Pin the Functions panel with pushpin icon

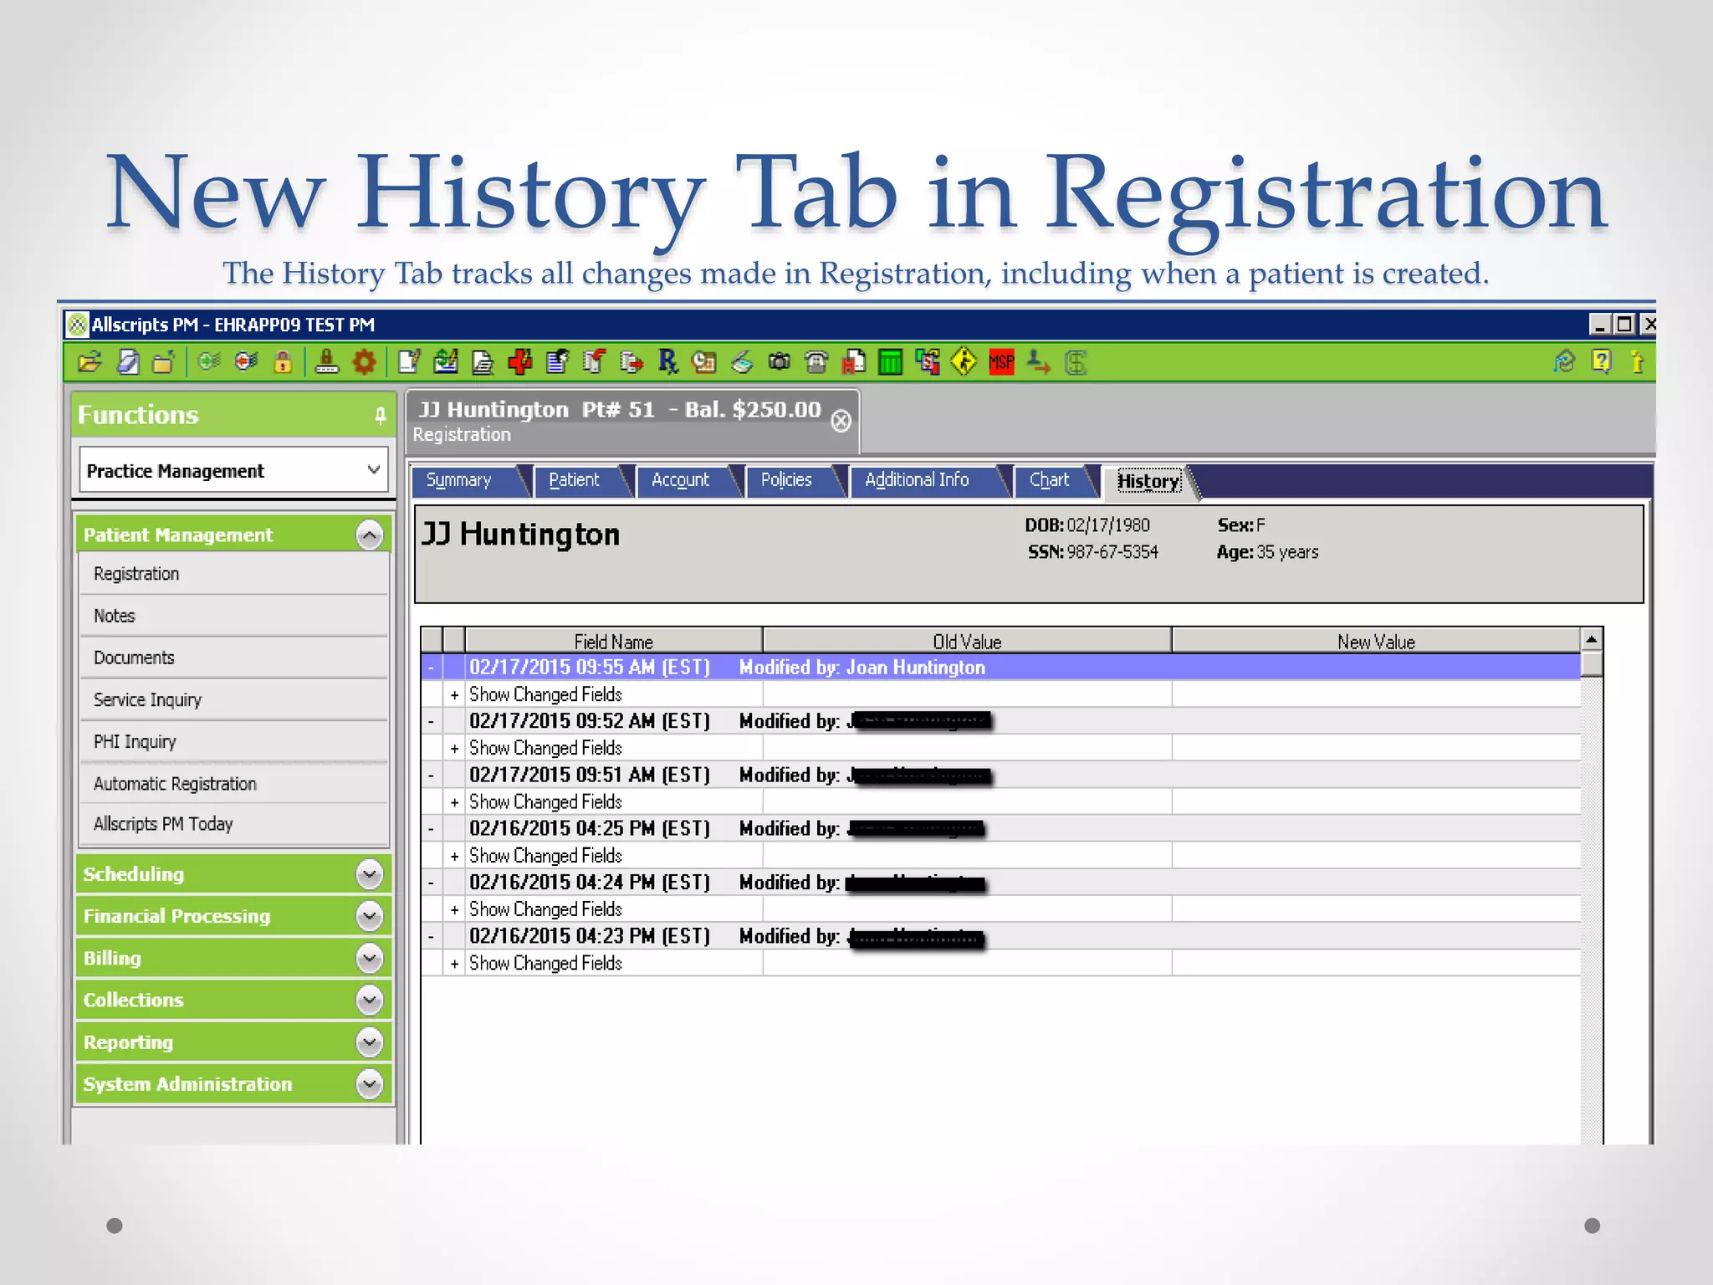[x=380, y=416]
